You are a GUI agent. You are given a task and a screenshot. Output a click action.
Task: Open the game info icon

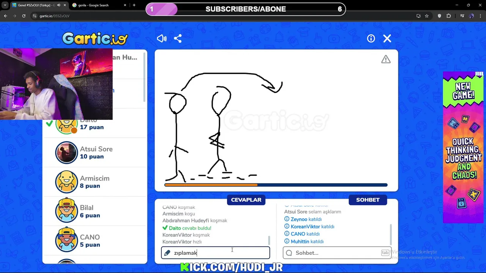(371, 39)
